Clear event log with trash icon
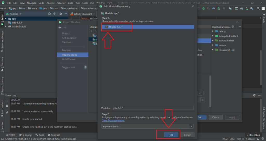The width and height of the screenshot is (266, 141). [7, 106]
